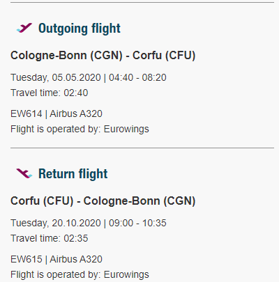Click the 04:40 - 08:20 flight times
Screen dimensions: 279x282
click(x=137, y=77)
